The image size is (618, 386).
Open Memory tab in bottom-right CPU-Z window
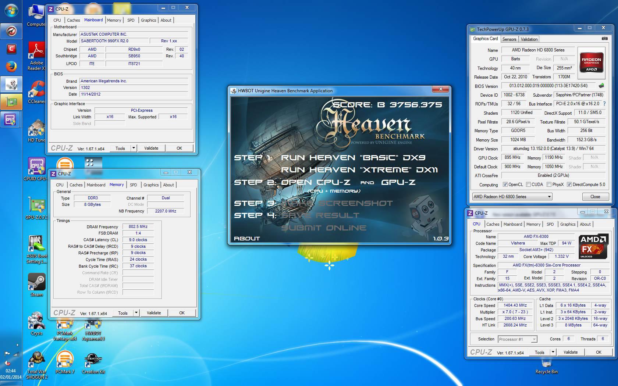coord(533,224)
